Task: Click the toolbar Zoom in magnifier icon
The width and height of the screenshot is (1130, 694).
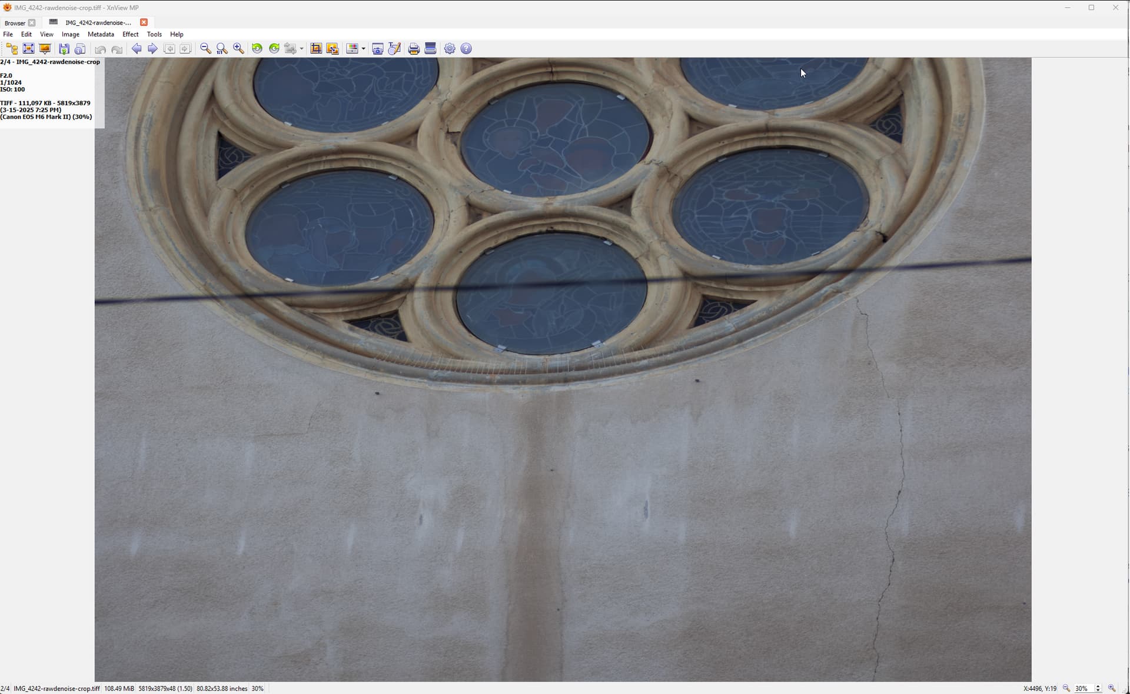Action: pos(238,49)
